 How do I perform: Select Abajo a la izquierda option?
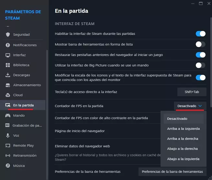click(184, 159)
